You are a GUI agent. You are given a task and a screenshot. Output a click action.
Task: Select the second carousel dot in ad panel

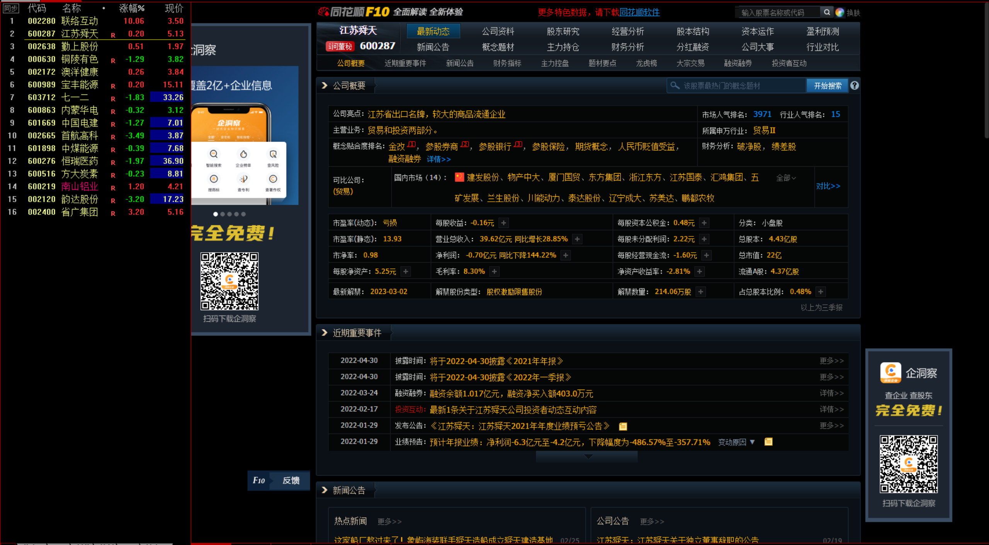click(223, 214)
